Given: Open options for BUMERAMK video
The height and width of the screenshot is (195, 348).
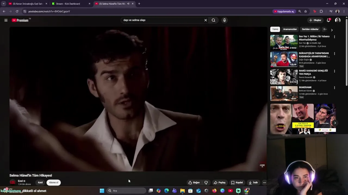Looking at the screenshot, I should coord(334,88).
